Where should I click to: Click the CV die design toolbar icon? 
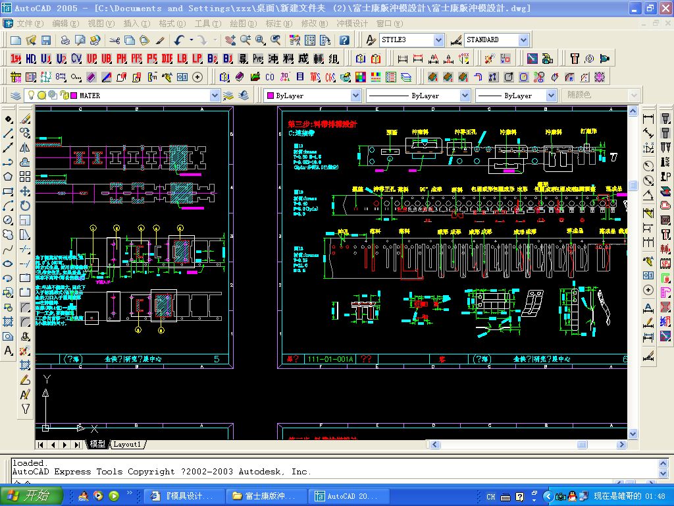(x=76, y=59)
